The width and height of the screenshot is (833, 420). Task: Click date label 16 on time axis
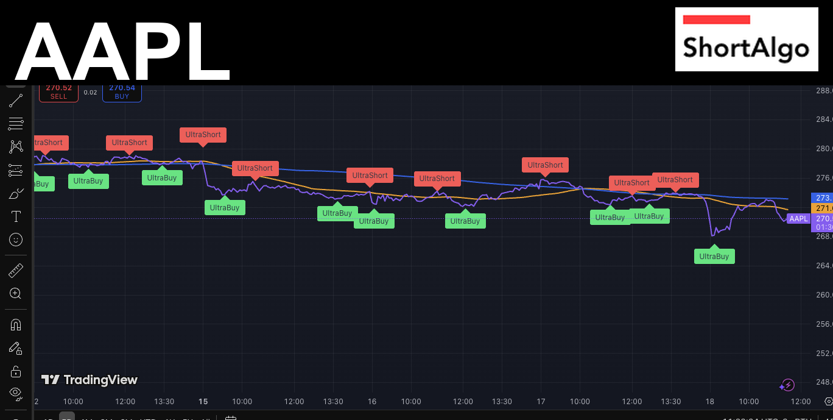pos(372,402)
